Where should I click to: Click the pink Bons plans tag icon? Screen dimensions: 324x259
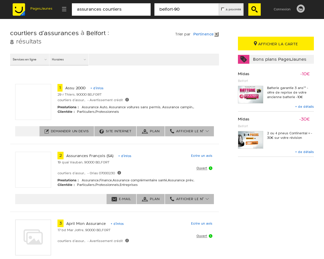244,59
